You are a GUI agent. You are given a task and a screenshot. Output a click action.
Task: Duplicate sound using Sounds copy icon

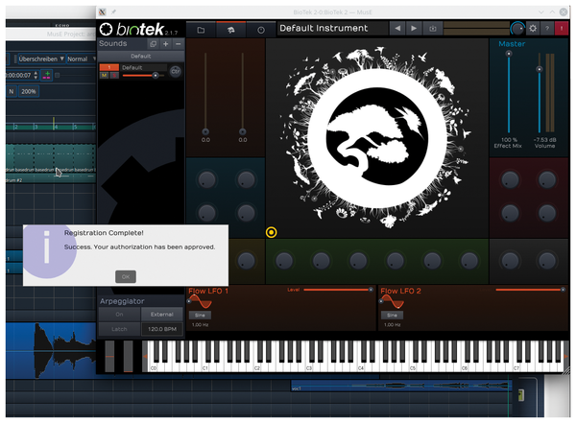pos(153,44)
